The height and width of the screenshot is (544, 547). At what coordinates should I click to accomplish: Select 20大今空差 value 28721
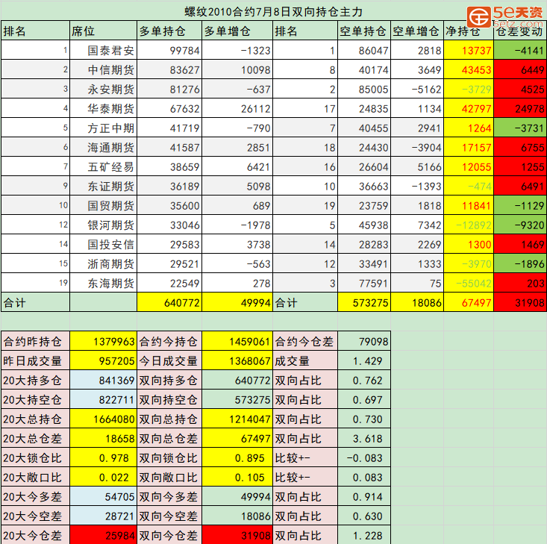(103, 516)
